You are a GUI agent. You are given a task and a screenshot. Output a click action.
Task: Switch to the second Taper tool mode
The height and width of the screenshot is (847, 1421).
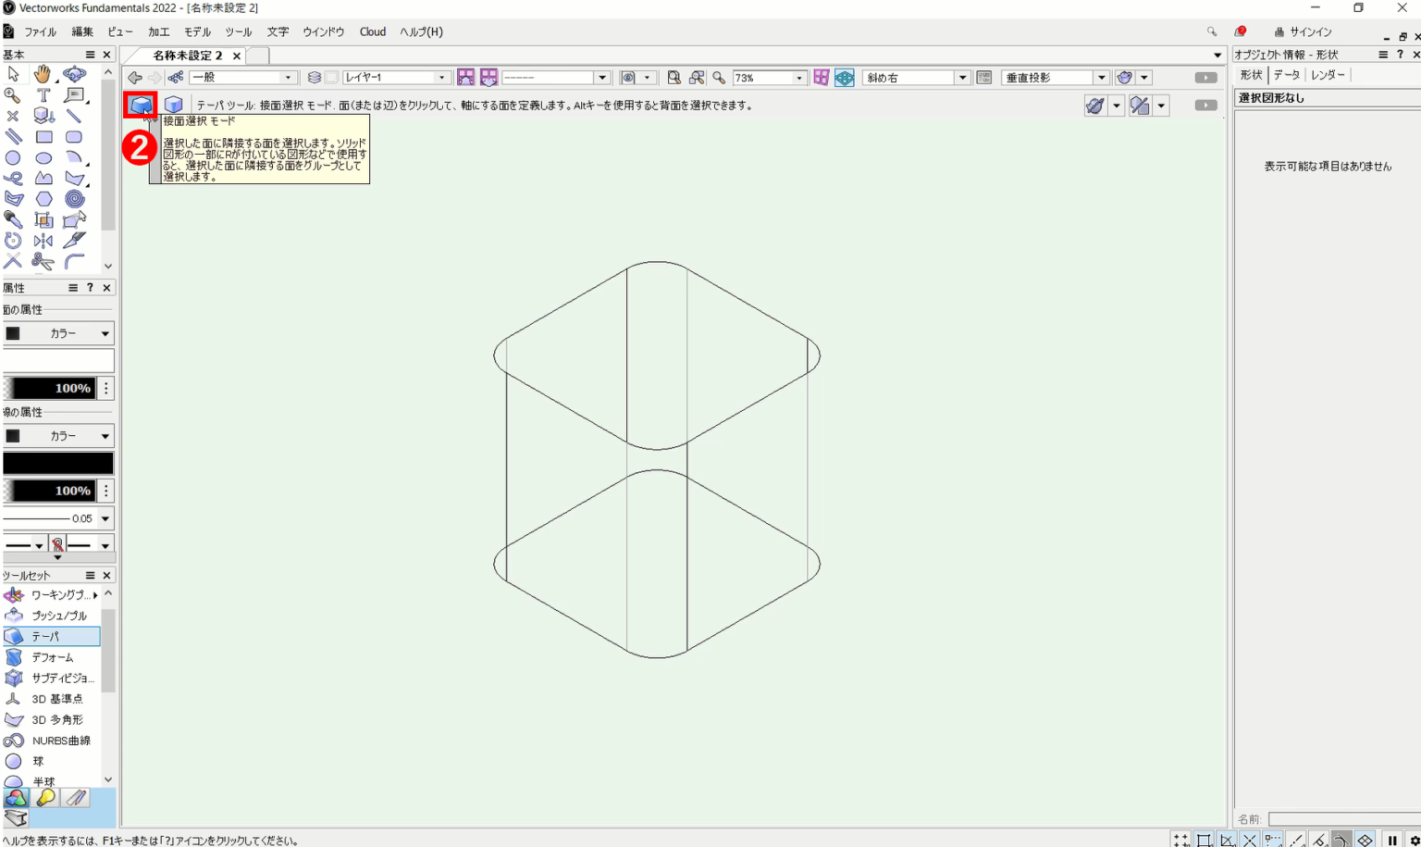173,106
